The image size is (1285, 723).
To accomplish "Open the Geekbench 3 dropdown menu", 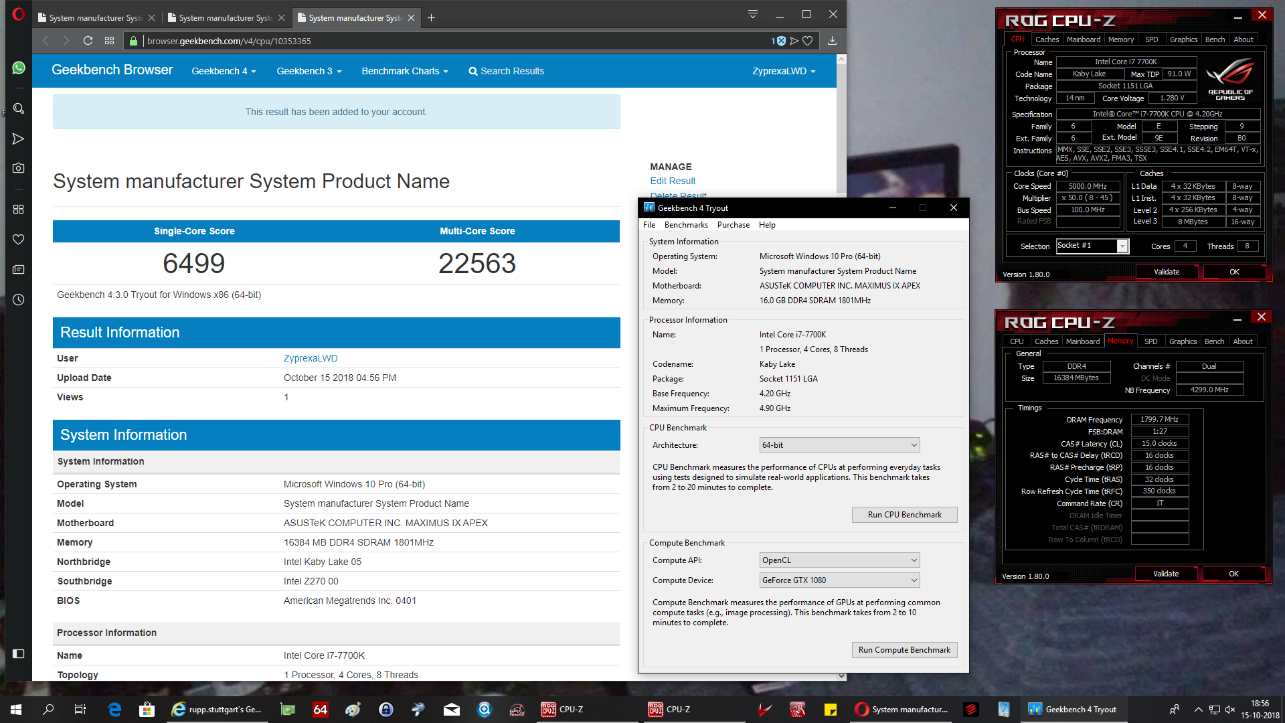I will click(x=309, y=71).
